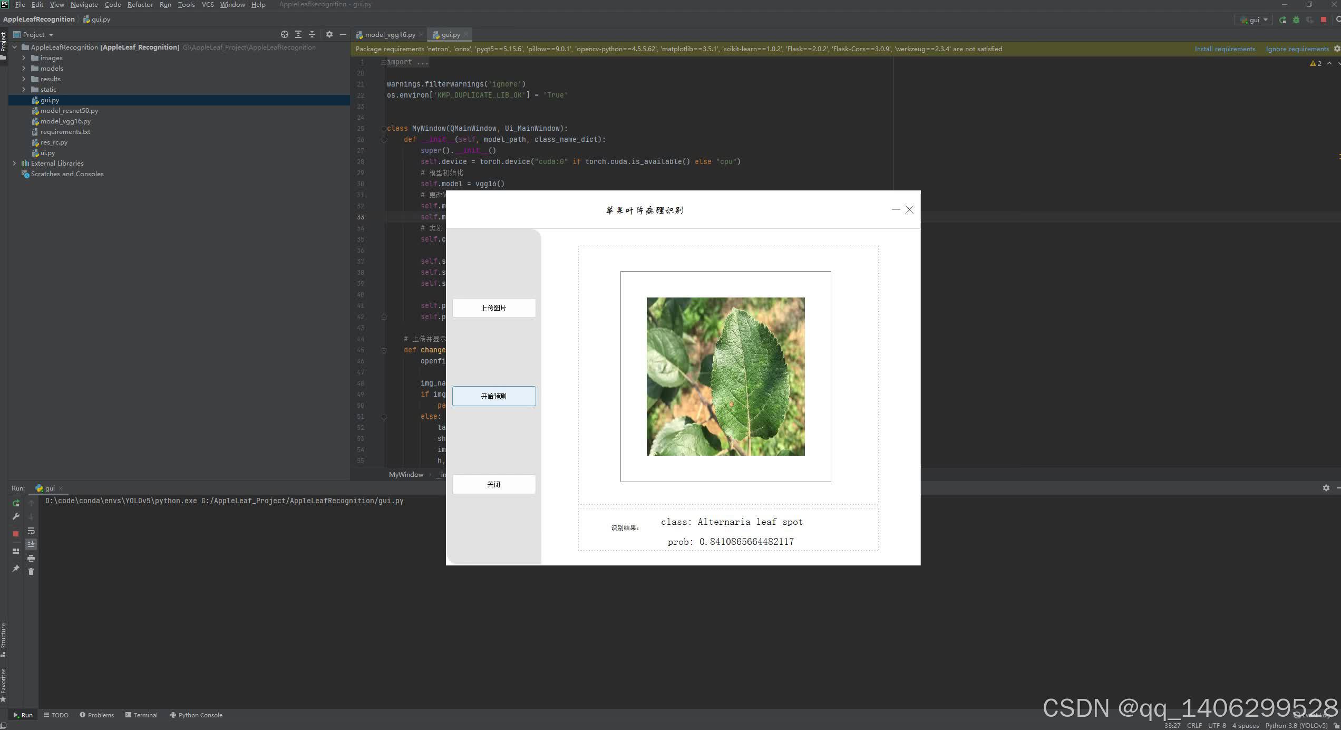Collapse all in the Project panel toolbar
1341x730 pixels.
click(312, 34)
